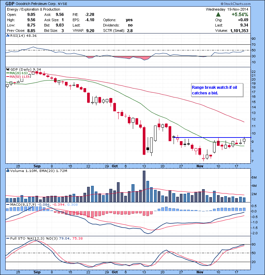Click the Volume figure 1,101,353
Viewport: 265px width, 275px height.
click(x=239, y=31)
